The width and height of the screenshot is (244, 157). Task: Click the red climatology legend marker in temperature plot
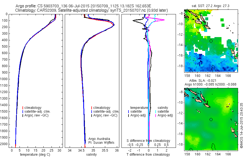tap(23, 108)
